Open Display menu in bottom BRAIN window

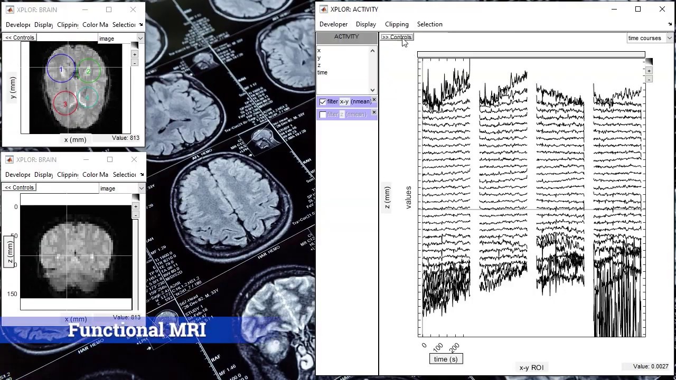click(43, 175)
